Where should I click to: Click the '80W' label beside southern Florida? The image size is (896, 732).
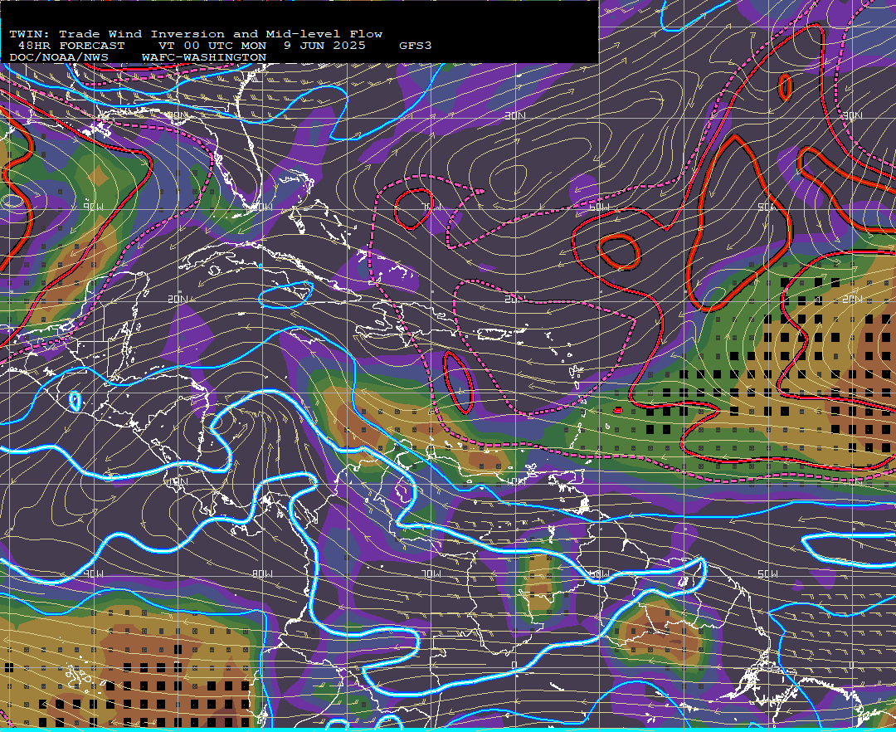pos(262,207)
